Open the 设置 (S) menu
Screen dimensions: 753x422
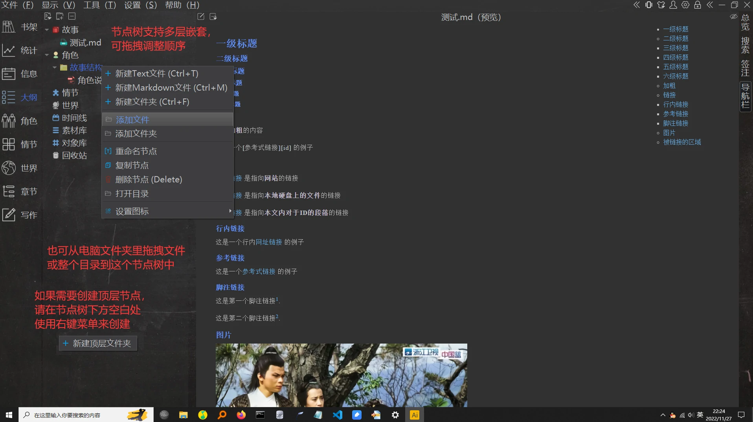pos(140,5)
